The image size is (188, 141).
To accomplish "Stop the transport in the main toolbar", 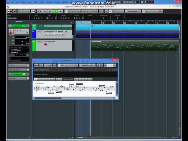I will coord(50,11).
